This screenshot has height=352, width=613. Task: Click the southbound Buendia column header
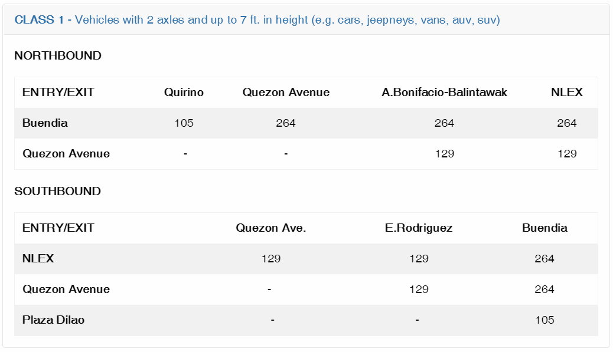pyautogui.click(x=544, y=228)
